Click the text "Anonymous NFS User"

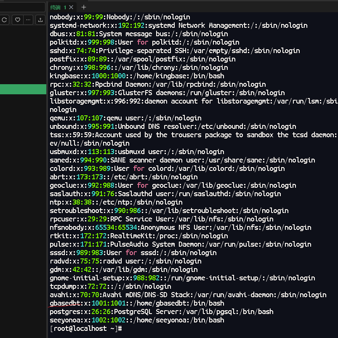[175, 227]
